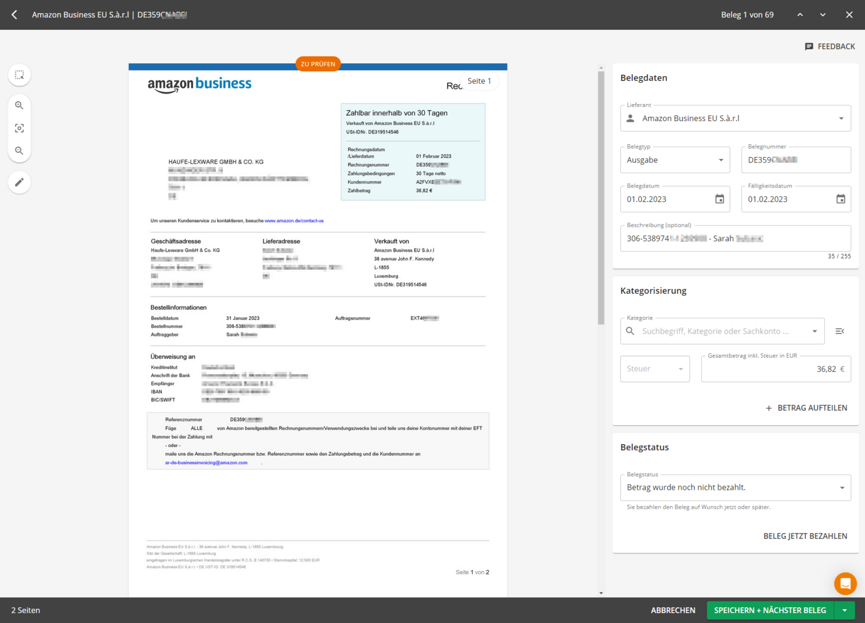Image resolution: width=865 pixels, height=623 pixels.
Task: Open category list icon beside Kategorie field
Action: (x=839, y=331)
